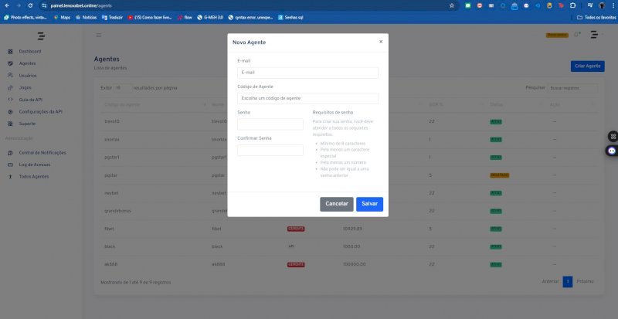Reload the page with refresh icon

click(30, 5)
